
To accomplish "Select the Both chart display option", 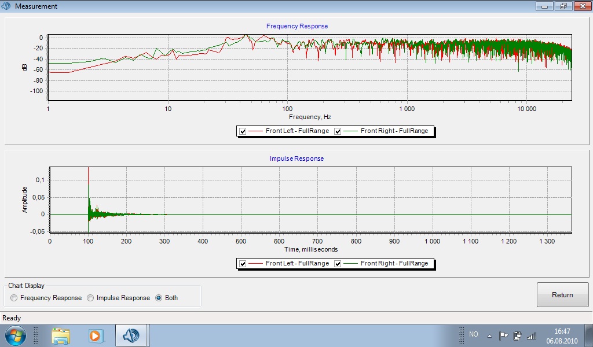I will (x=159, y=298).
